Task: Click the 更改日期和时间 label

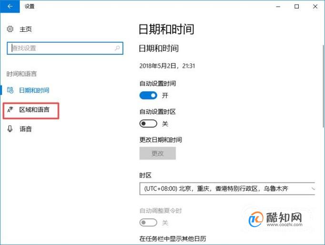Action: click(x=161, y=140)
